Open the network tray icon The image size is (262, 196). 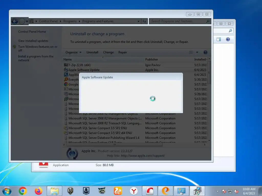tap(230, 191)
